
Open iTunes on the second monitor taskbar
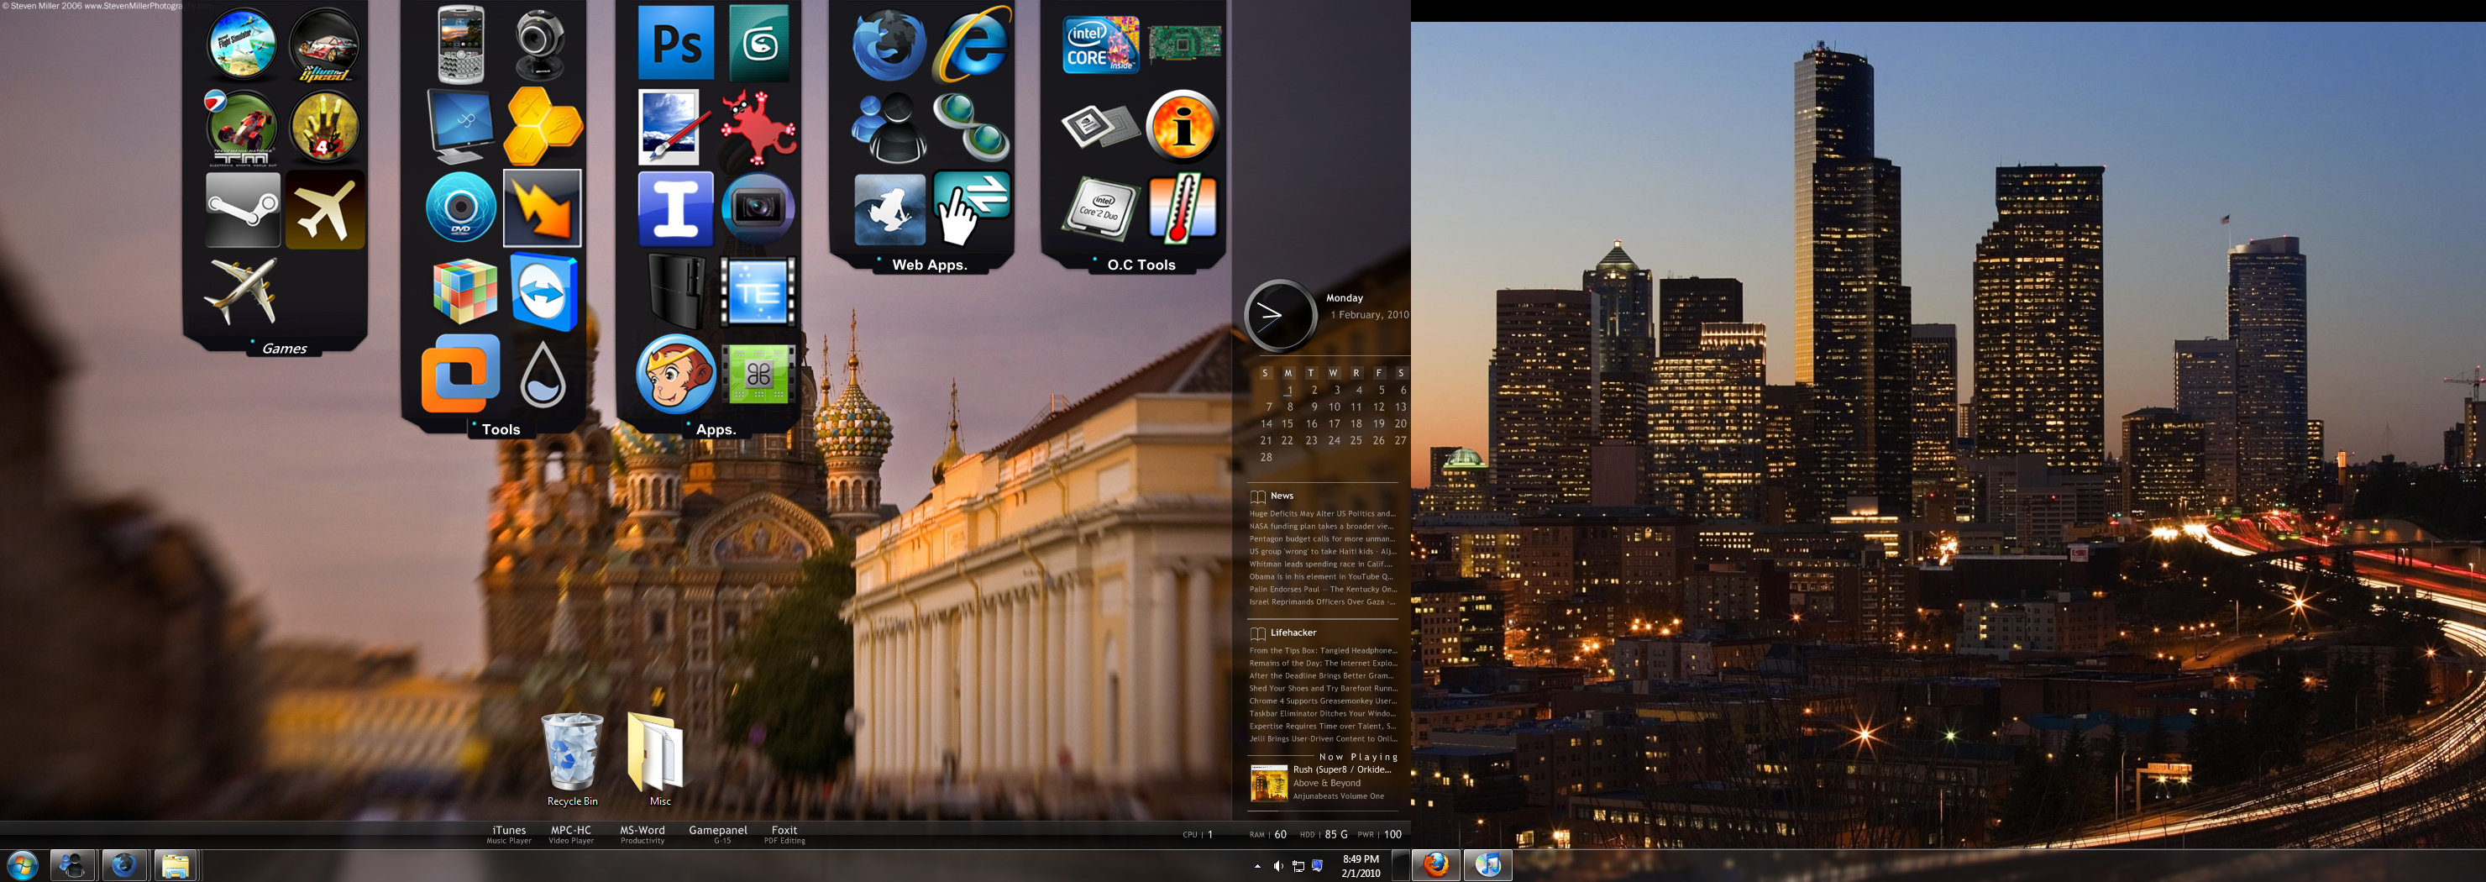(x=1487, y=865)
